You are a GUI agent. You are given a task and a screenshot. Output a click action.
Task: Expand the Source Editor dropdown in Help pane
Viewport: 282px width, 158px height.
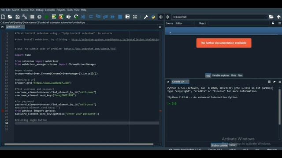click(x=185, y=23)
